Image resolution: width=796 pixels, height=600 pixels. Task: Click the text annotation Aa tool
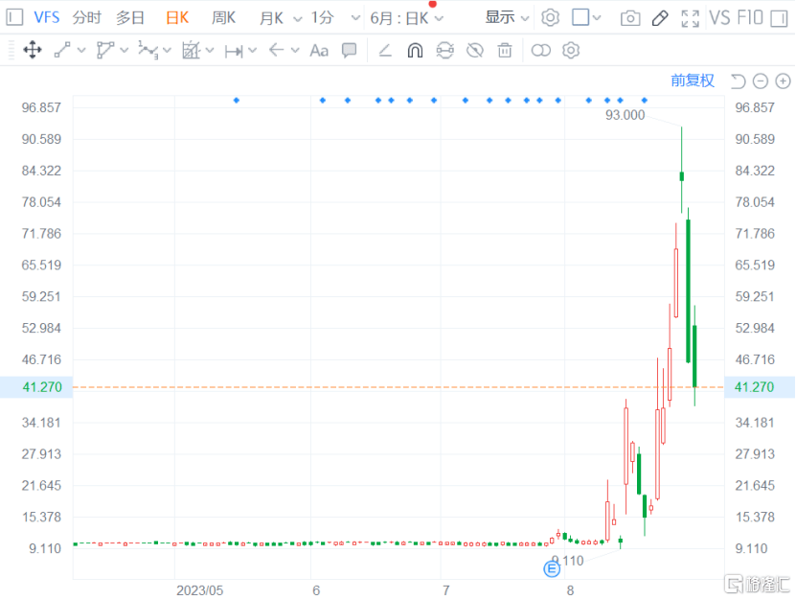click(x=319, y=51)
